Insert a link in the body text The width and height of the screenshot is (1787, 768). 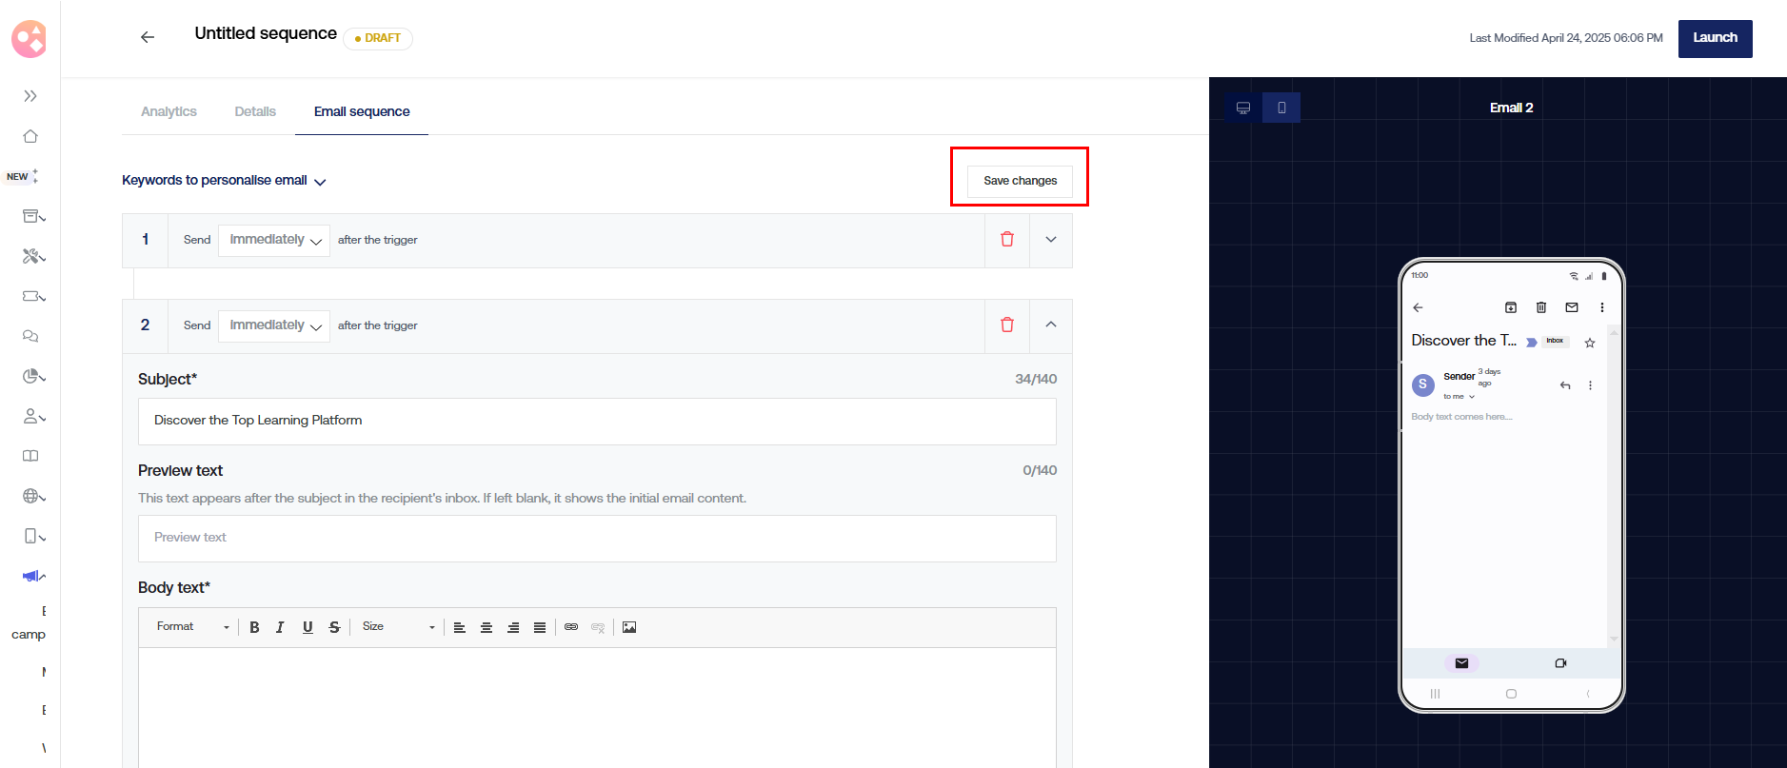click(571, 627)
